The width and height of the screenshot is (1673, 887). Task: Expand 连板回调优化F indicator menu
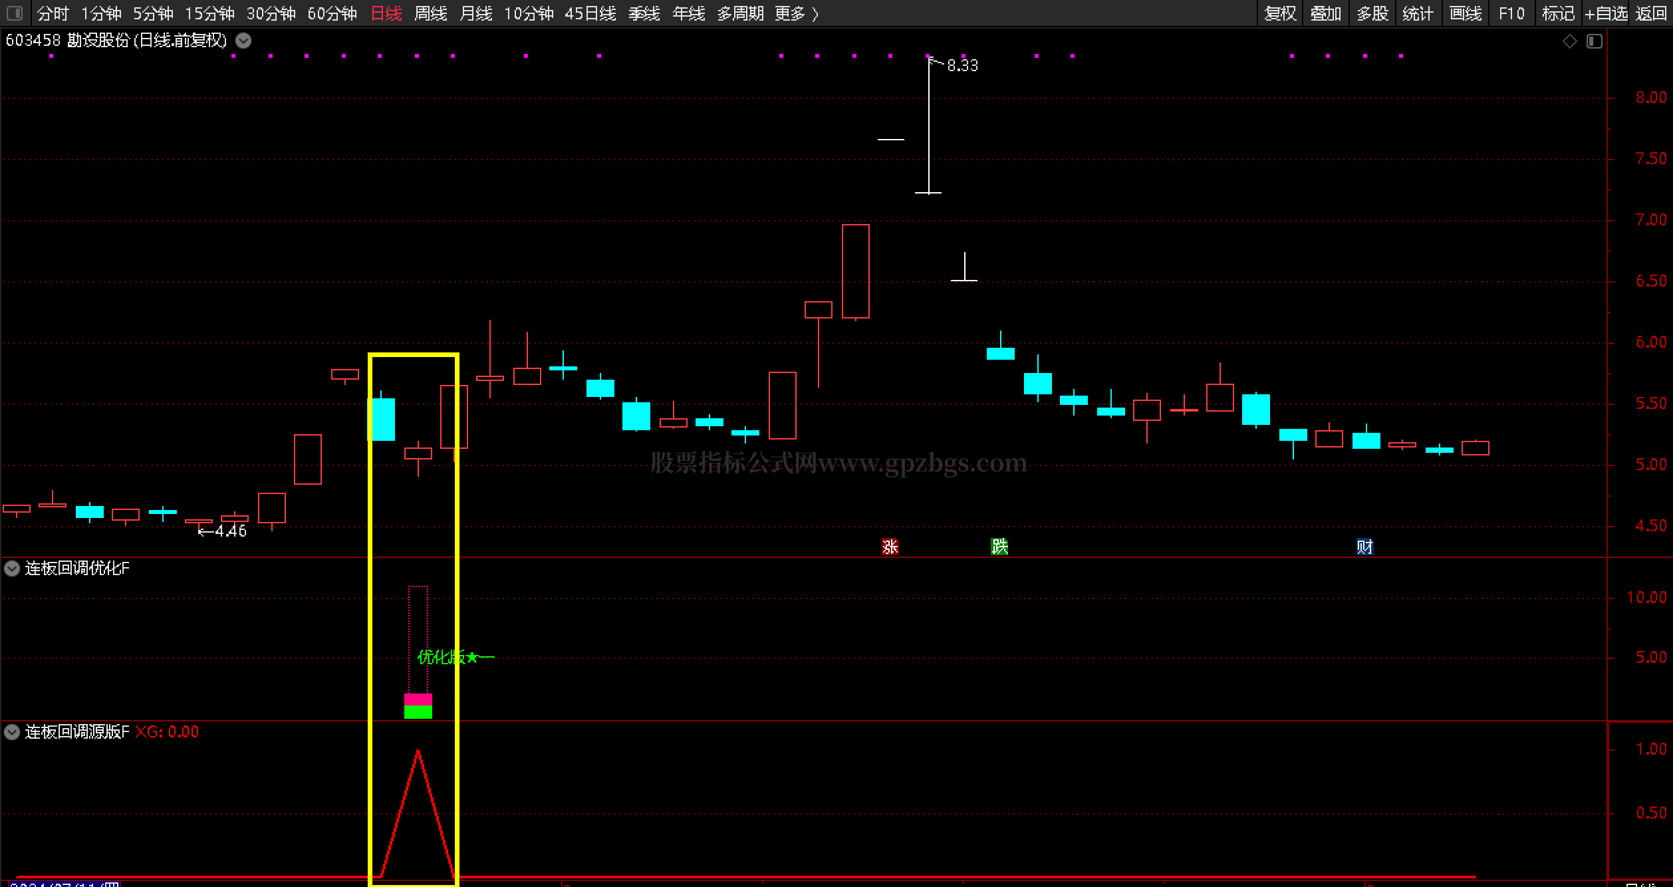(12, 569)
